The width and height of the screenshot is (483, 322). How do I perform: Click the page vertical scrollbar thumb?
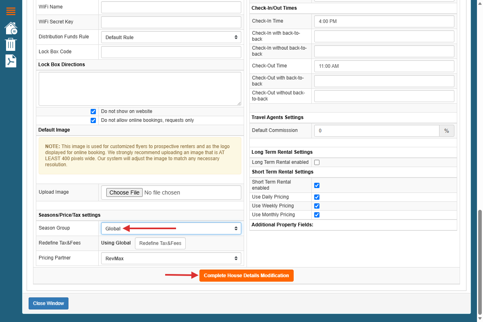[x=480, y=261]
